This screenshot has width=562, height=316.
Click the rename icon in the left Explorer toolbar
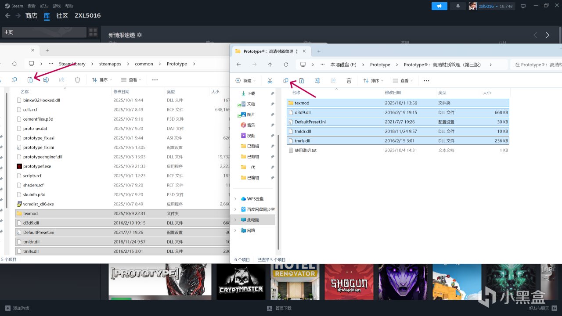pyautogui.click(x=46, y=80)
